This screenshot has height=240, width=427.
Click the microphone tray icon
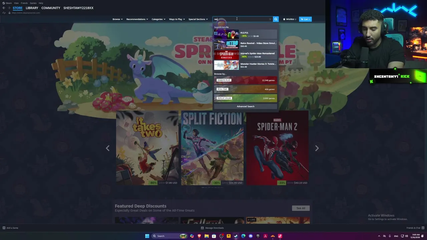390,236
